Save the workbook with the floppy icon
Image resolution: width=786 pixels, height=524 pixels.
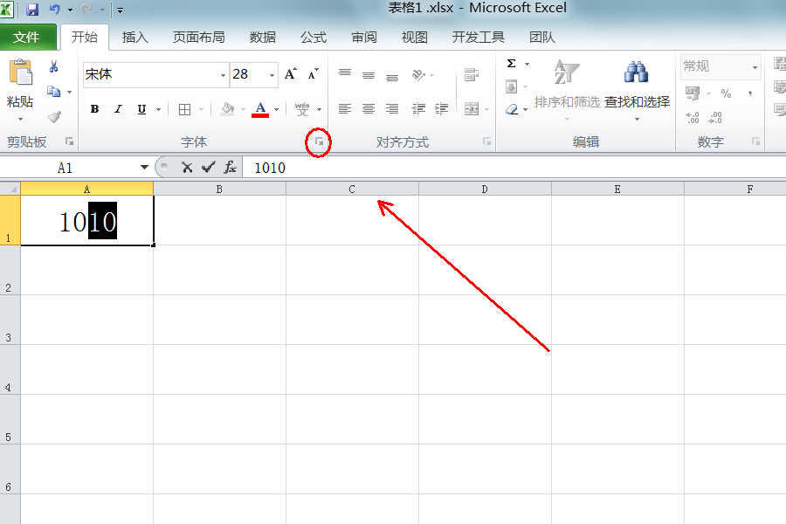click(32, 9)
